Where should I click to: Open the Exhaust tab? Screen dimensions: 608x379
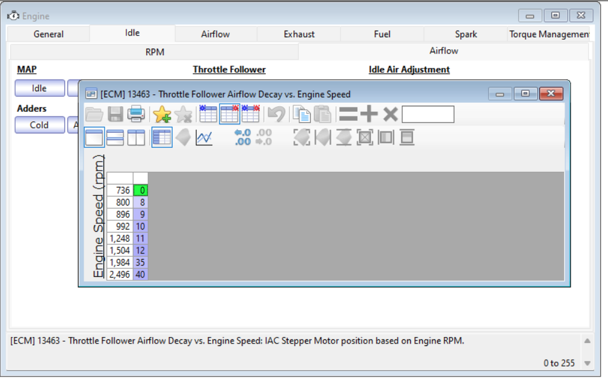[299, 34]
